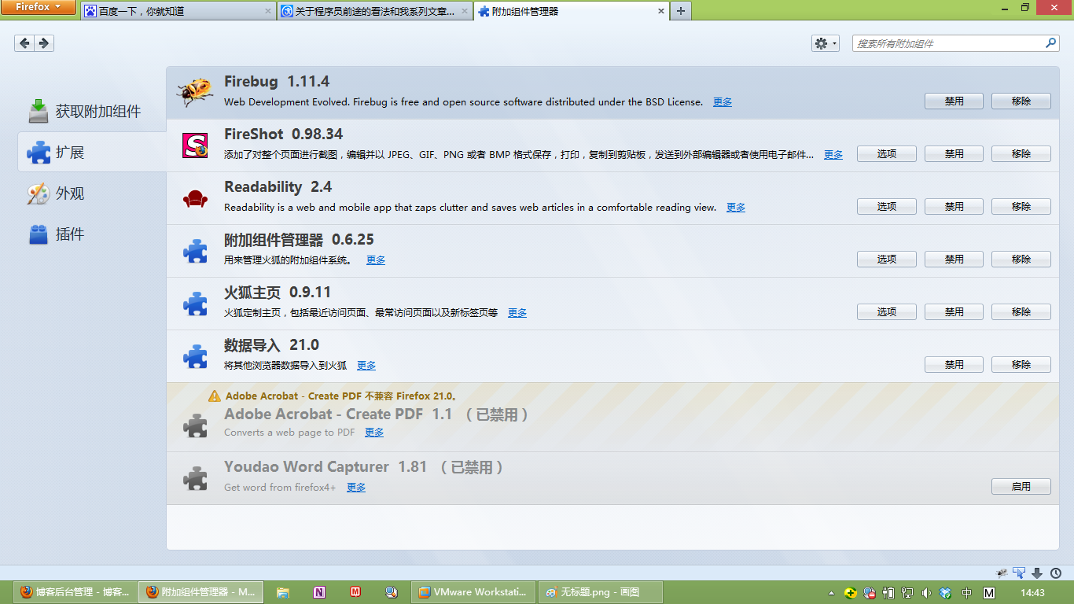Viewport: 1074px width, 604px height.
Task: Close the 附加组件管理器 tab
Action: (x=660, y=11)
